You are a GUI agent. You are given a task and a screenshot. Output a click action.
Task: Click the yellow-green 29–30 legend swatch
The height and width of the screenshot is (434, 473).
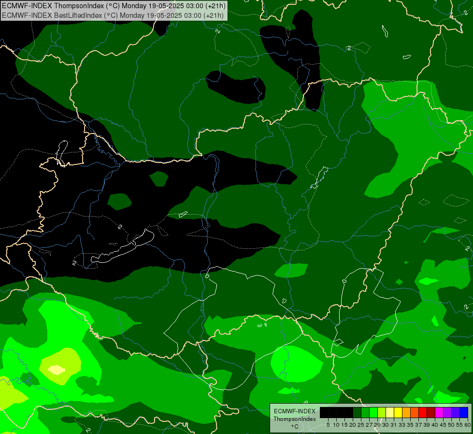[x=382, y=412]
